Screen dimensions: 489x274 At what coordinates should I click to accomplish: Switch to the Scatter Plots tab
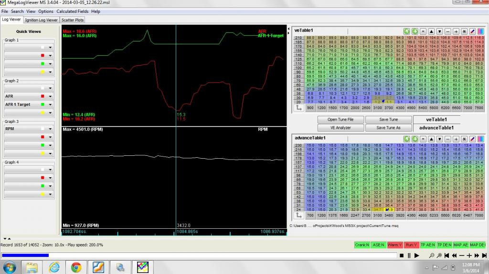[72, 20]
